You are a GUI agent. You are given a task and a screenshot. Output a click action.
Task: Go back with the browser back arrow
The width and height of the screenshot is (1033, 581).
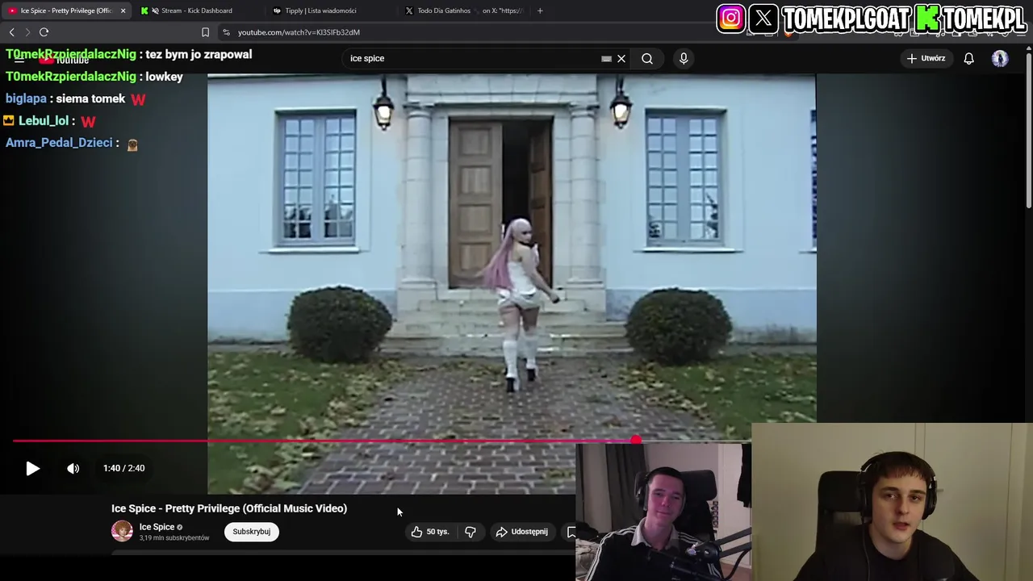click(x=11, y=32)
